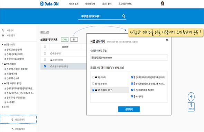The height and width of the screenshot is (132, 204).
Task: Select 전국 지하철 최적 경로정보 in sidebar tree
Action: 16,98
